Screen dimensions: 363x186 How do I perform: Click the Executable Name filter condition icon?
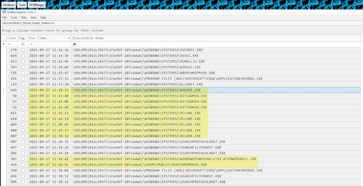point(74,44)
